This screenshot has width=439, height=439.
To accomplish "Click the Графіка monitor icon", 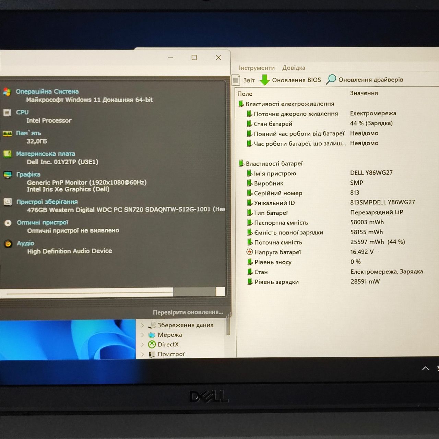I will [x=8, y=175].
